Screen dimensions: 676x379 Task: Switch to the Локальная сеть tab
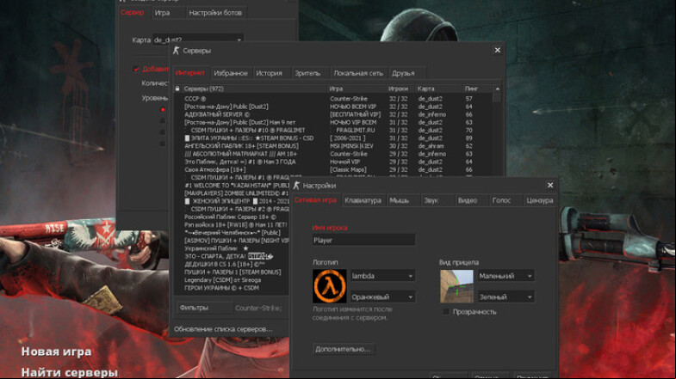tap(358, 73)
